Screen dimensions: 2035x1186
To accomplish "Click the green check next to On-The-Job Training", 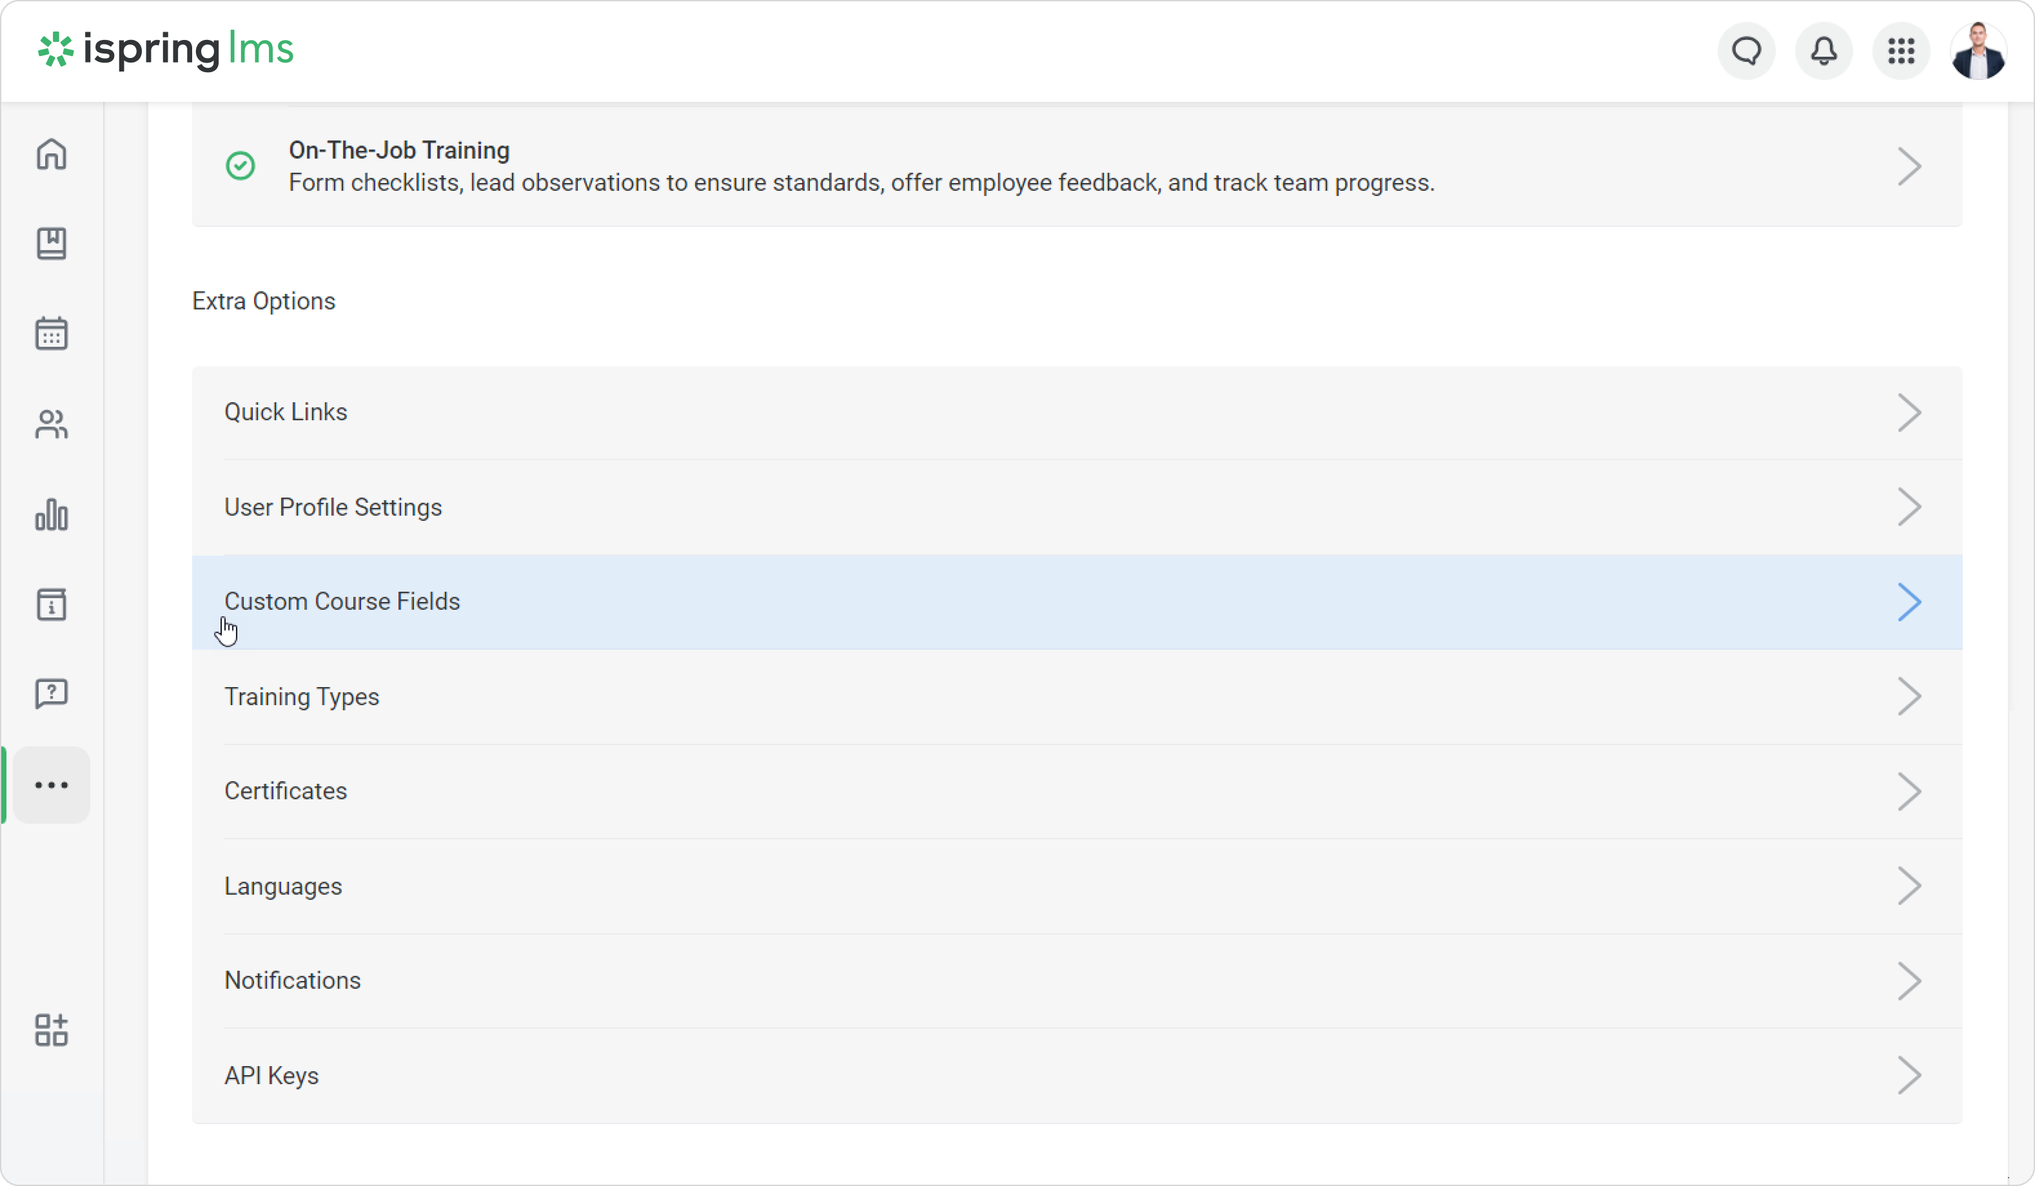I will tap(240, 166).
